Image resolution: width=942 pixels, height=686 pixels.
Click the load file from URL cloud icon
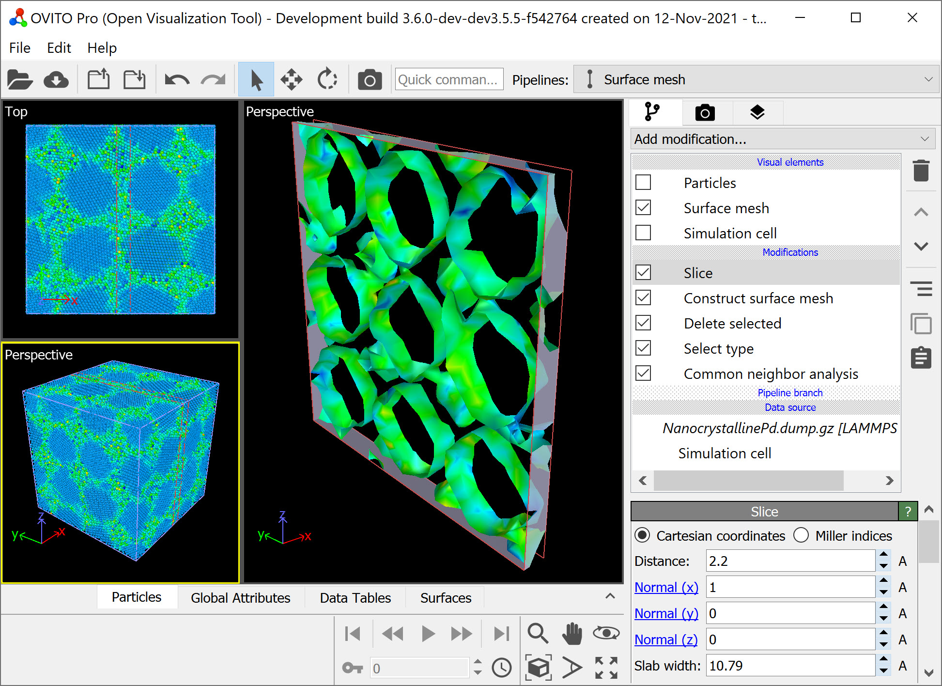[x=56, y=80]
